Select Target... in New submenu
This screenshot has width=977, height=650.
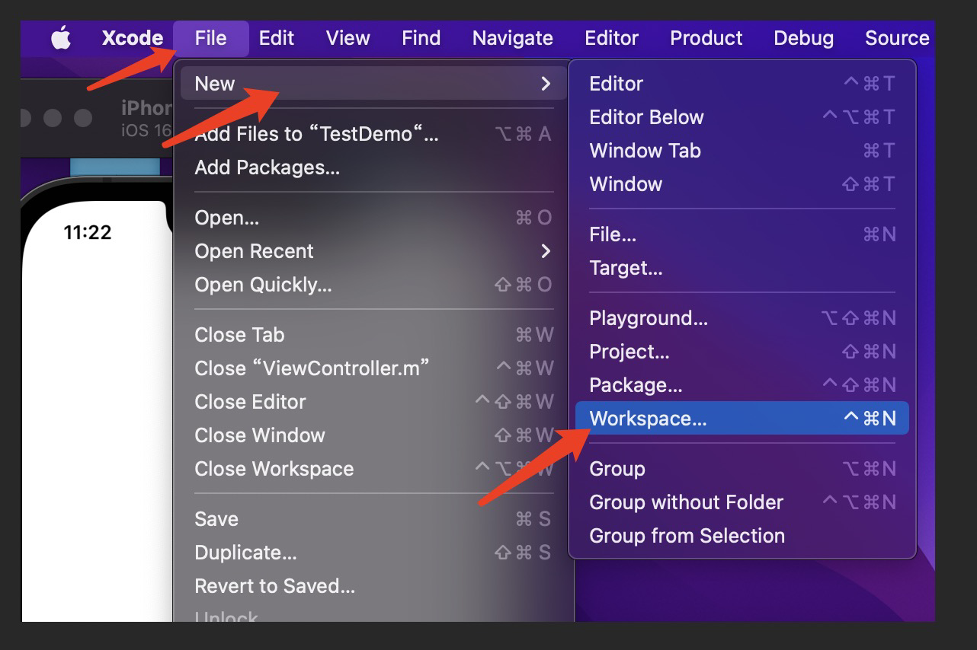coord(742,268)
